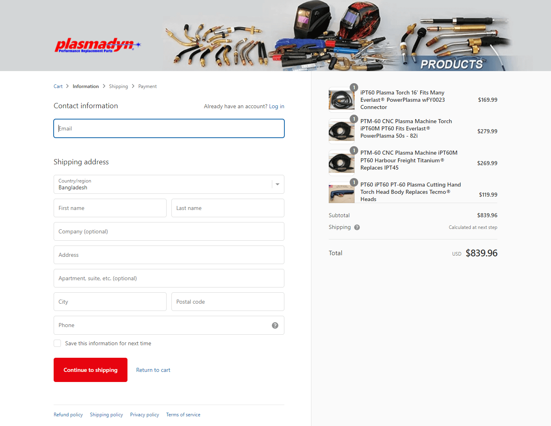
Task: Click the Shipping help question mark icon
Action: click(357, 227)
